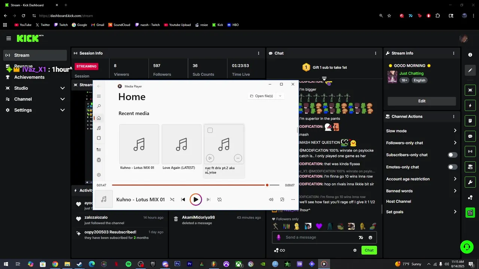Open Media Player Video library icon
The width and height of the screenshot is (479, 269).
(99, 138)
